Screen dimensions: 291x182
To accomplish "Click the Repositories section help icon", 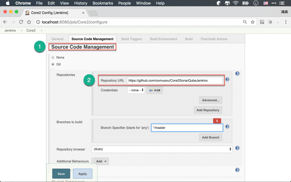I will 237,73.
